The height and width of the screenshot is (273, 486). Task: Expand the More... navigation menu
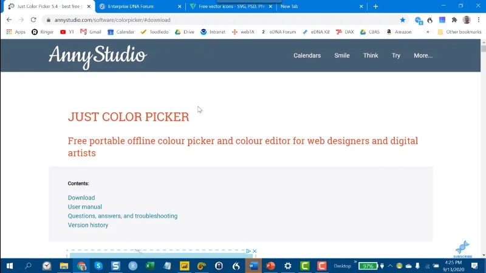click(x=423, y=55)
